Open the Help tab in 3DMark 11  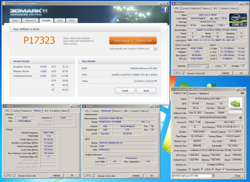60,20
